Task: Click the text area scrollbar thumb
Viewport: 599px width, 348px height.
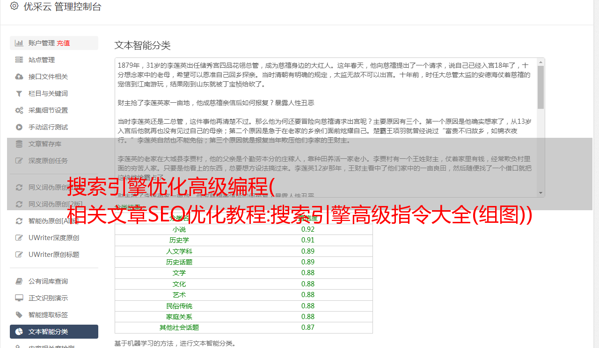Action: tap(541, 87)
